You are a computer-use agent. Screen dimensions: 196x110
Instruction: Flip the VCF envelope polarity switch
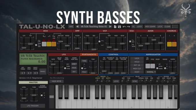[99, 43]
